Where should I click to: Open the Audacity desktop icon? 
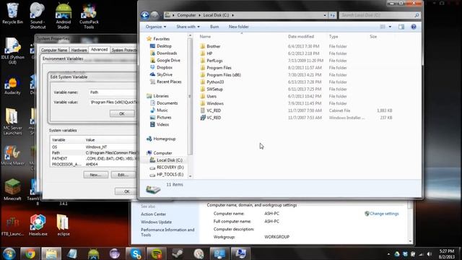point(12,86)
